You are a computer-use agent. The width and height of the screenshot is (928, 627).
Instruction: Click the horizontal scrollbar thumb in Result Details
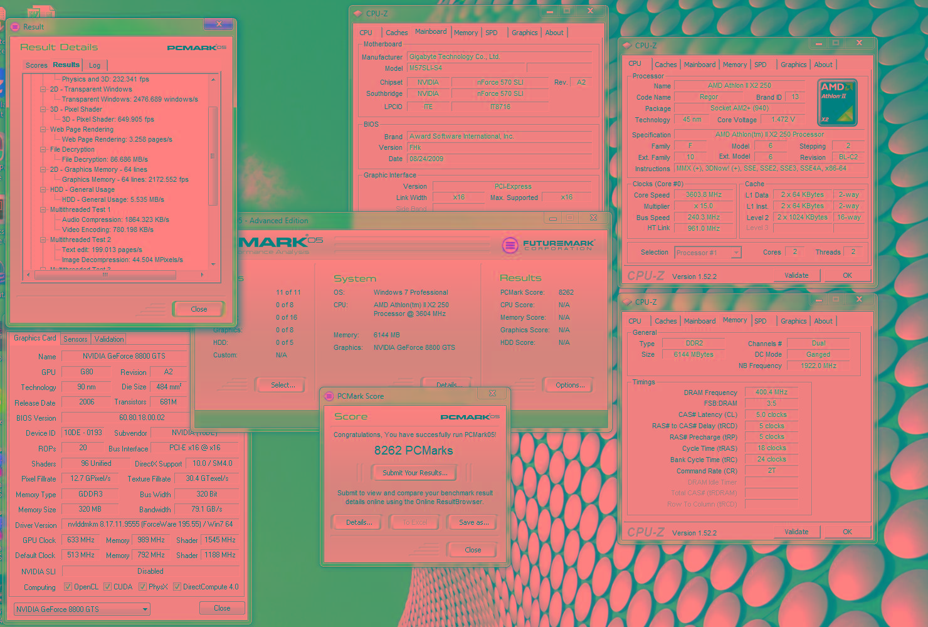(105, 275)
